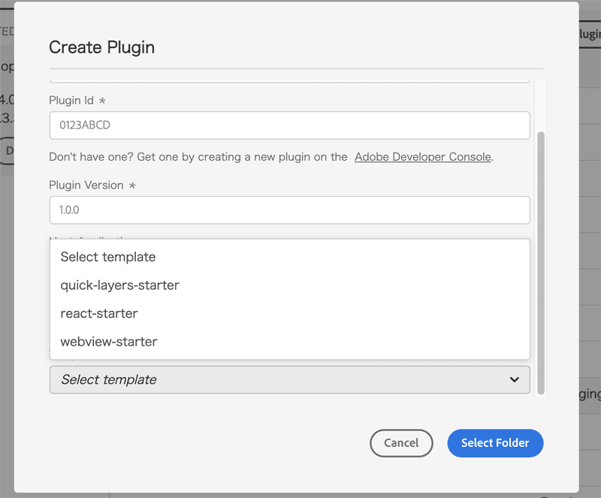The width and height of the screenshot is (601, 498).
Task: Click the blue Select Folder button
Action: tap(495, 443)
